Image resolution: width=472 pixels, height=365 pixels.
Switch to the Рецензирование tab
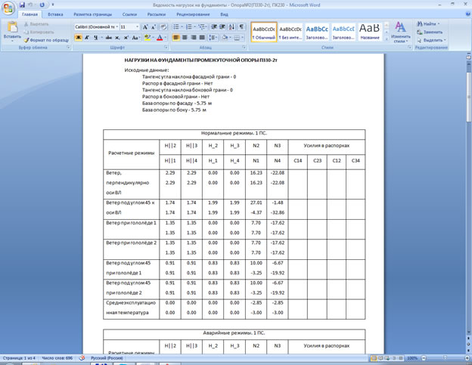[x=193, y=14]
